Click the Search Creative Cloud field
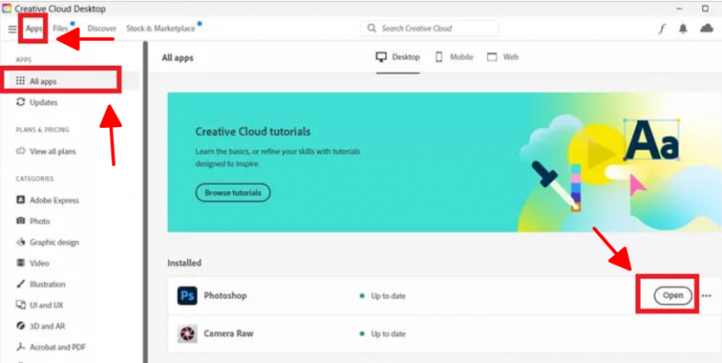The width and height of the screenshot is (722, 363). click(x=429, y=29)
